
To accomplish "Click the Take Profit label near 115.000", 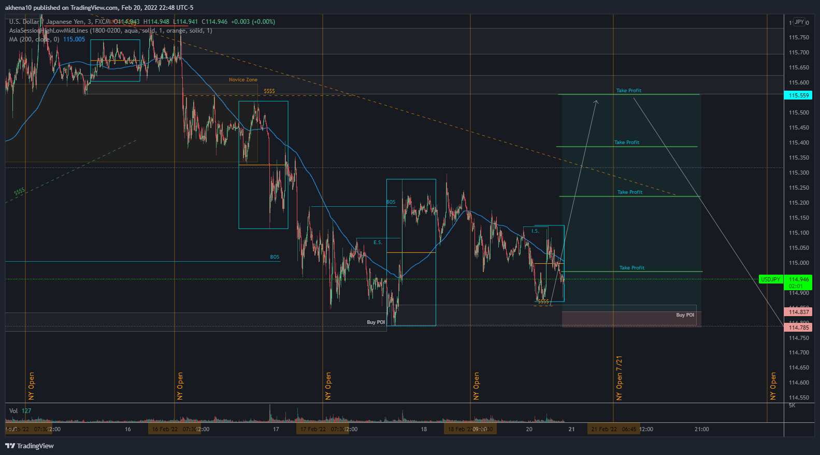I will pos(631,268).
